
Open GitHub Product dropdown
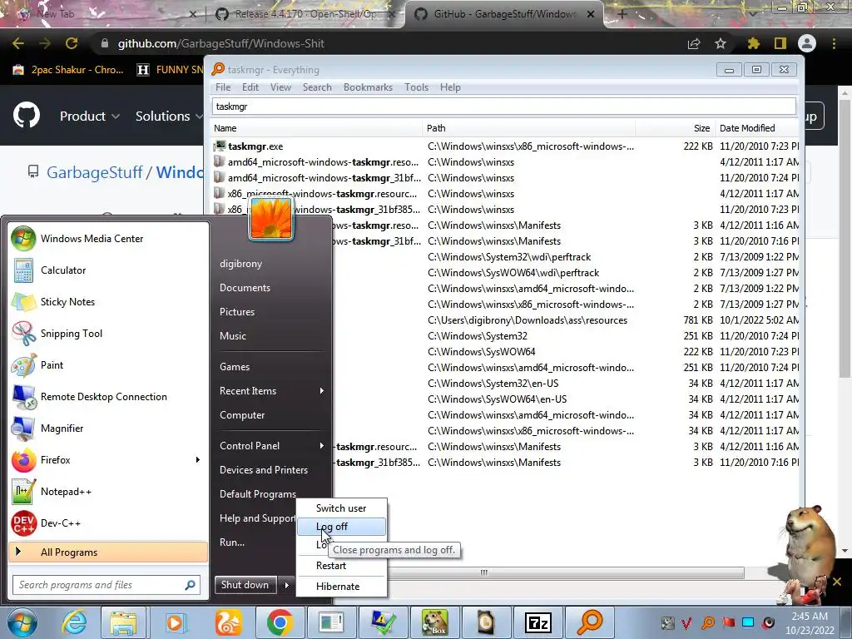click(90, 116)
